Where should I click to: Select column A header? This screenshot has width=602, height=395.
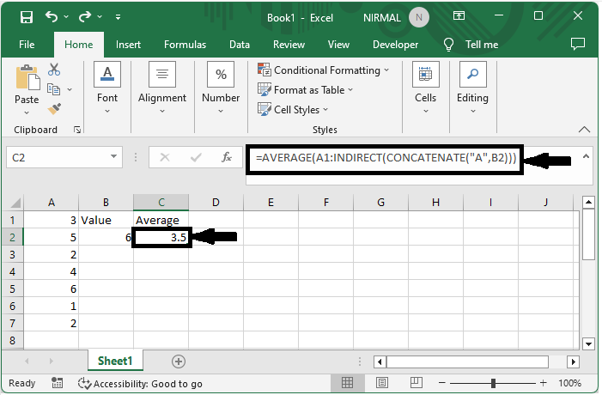point(51,203)
